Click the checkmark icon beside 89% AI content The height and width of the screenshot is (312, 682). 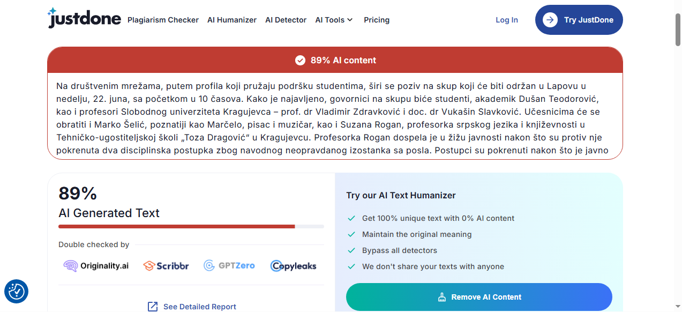300,61
